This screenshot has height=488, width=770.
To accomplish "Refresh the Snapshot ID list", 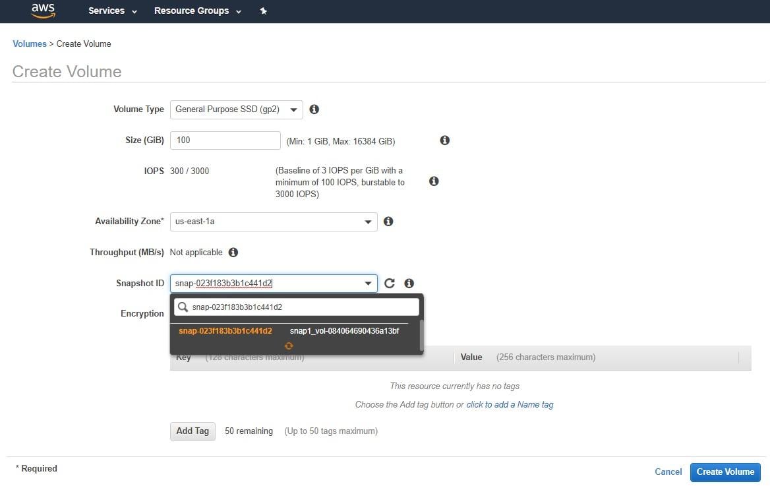I will pos(390,284).
